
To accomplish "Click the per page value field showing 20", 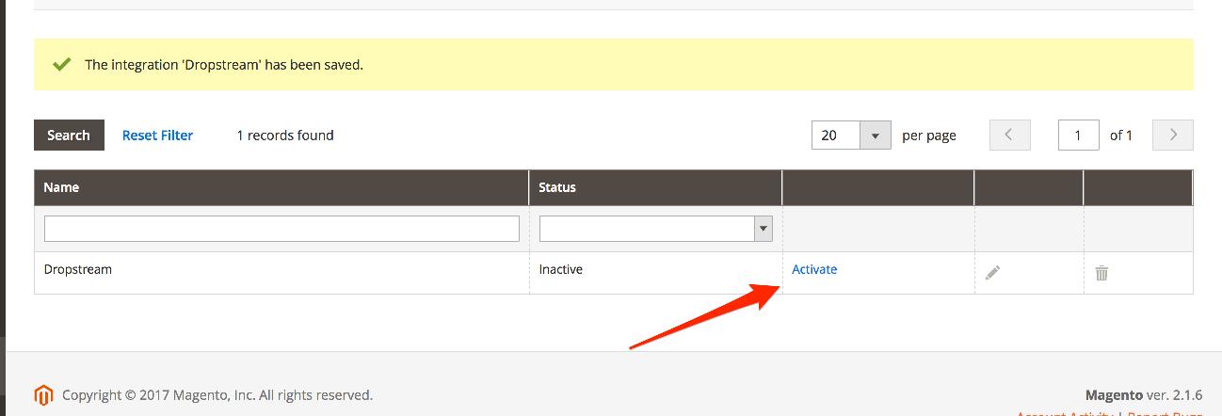I will coord(836,136).
